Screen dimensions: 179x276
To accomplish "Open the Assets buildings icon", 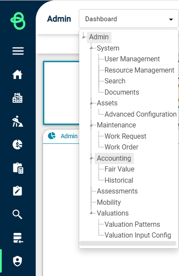I will [x=17, y=98].
